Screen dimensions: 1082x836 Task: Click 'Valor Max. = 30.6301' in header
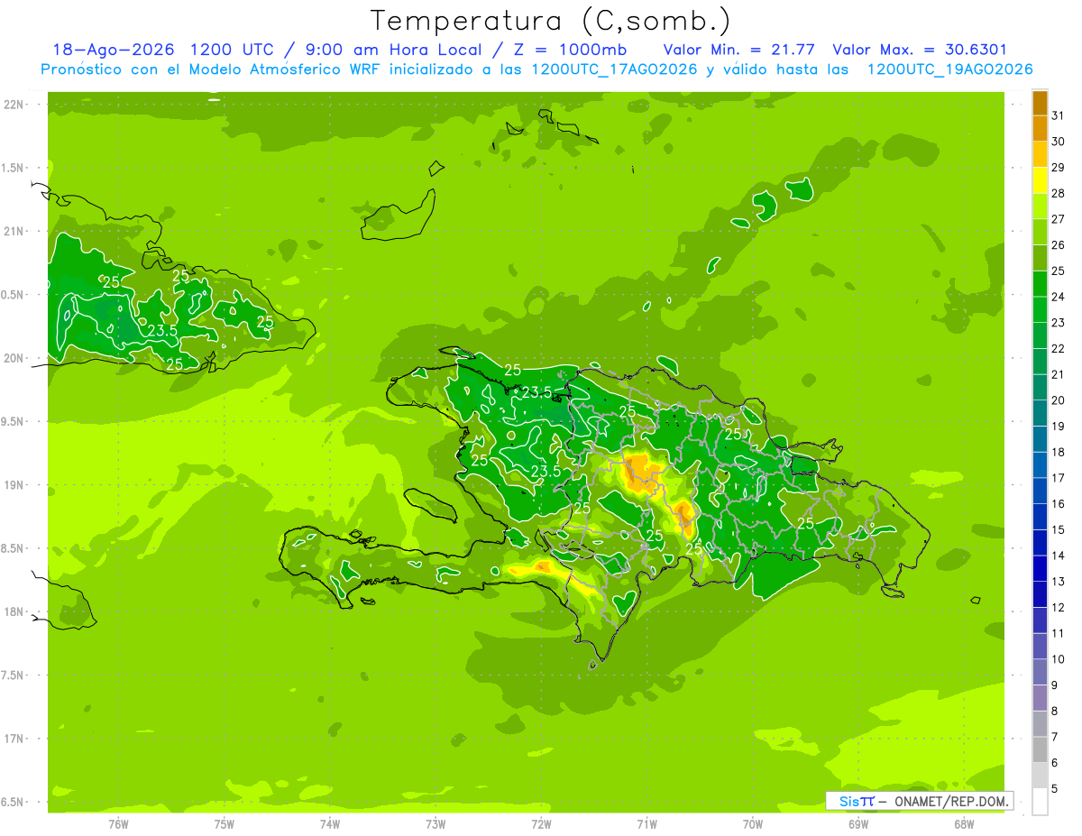920,50
